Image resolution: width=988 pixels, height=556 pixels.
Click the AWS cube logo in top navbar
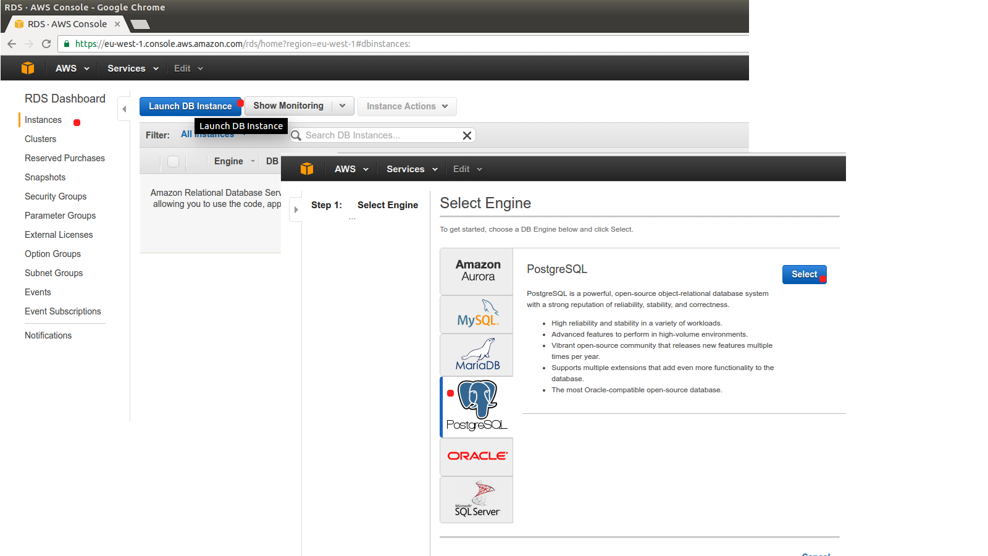coord(28,68)
